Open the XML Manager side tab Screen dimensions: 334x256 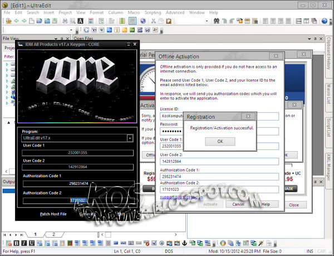328,170
